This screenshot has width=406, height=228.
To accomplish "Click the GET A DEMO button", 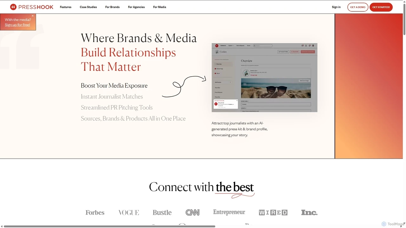I will [x=358, y=7].
